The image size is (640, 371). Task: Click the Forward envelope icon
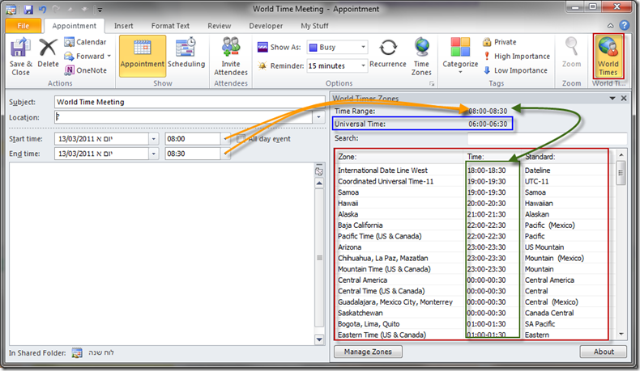69,57
